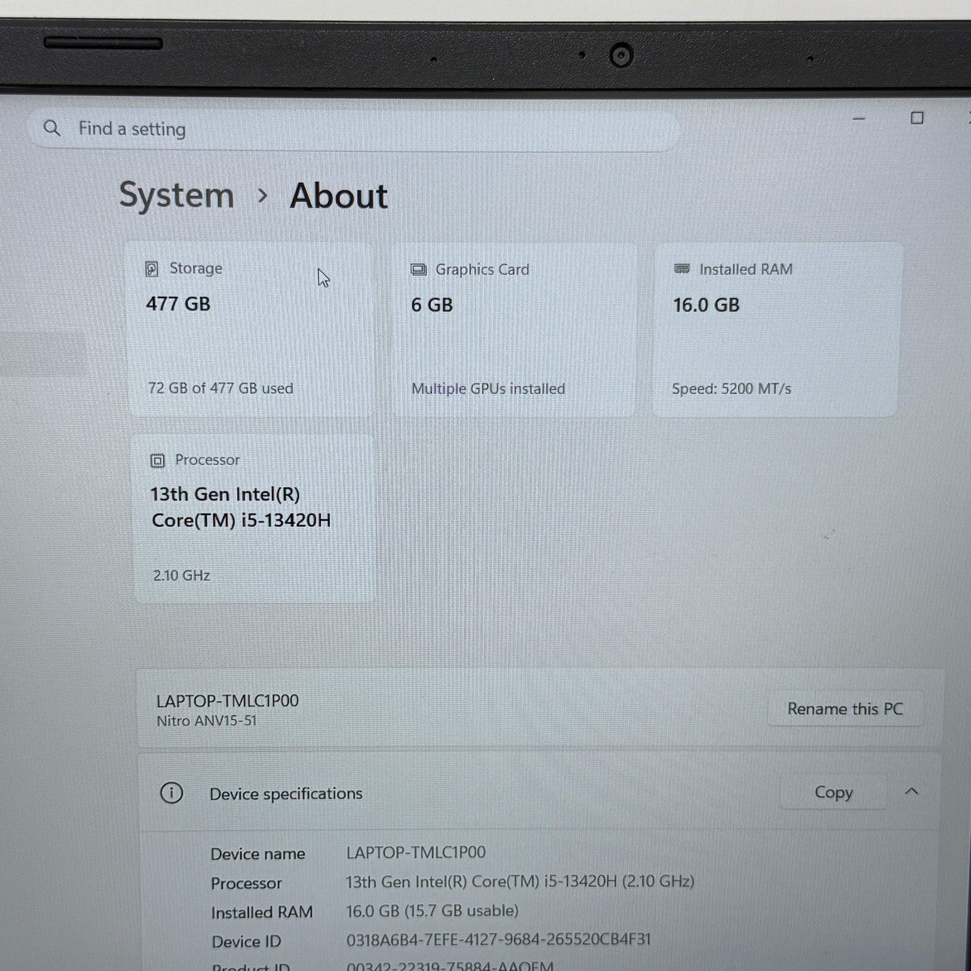Click the search magnifier icon
Viewport: 971px width, 971px height.
[x=52, y=128]
